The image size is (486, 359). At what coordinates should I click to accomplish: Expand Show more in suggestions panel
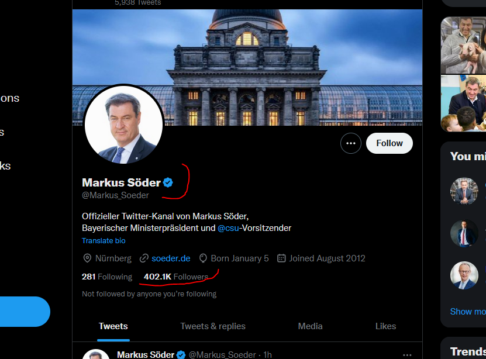[468, 312]
